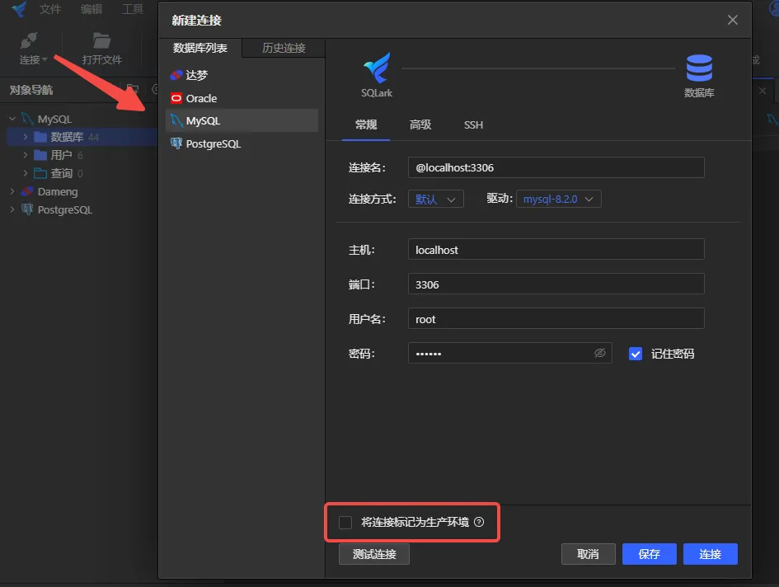This screenshot has width=779, height=587.
Task: Select the Oracle icon in database list
Action: (x=176, y=98)
